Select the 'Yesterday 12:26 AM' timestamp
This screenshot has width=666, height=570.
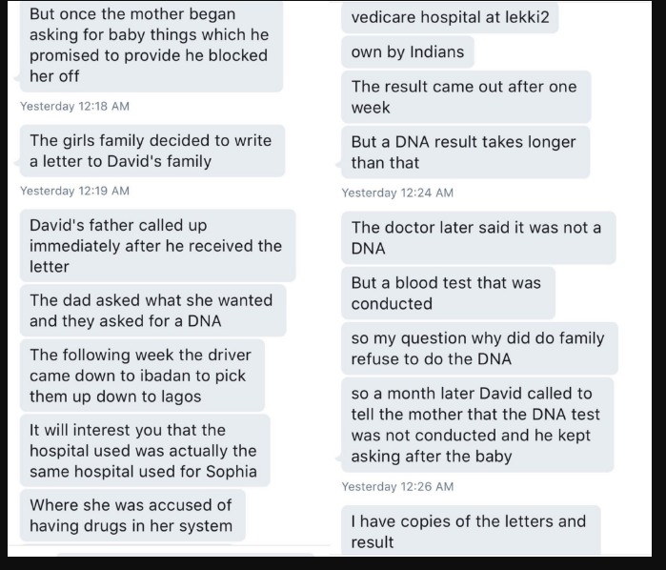pos(397,486)
